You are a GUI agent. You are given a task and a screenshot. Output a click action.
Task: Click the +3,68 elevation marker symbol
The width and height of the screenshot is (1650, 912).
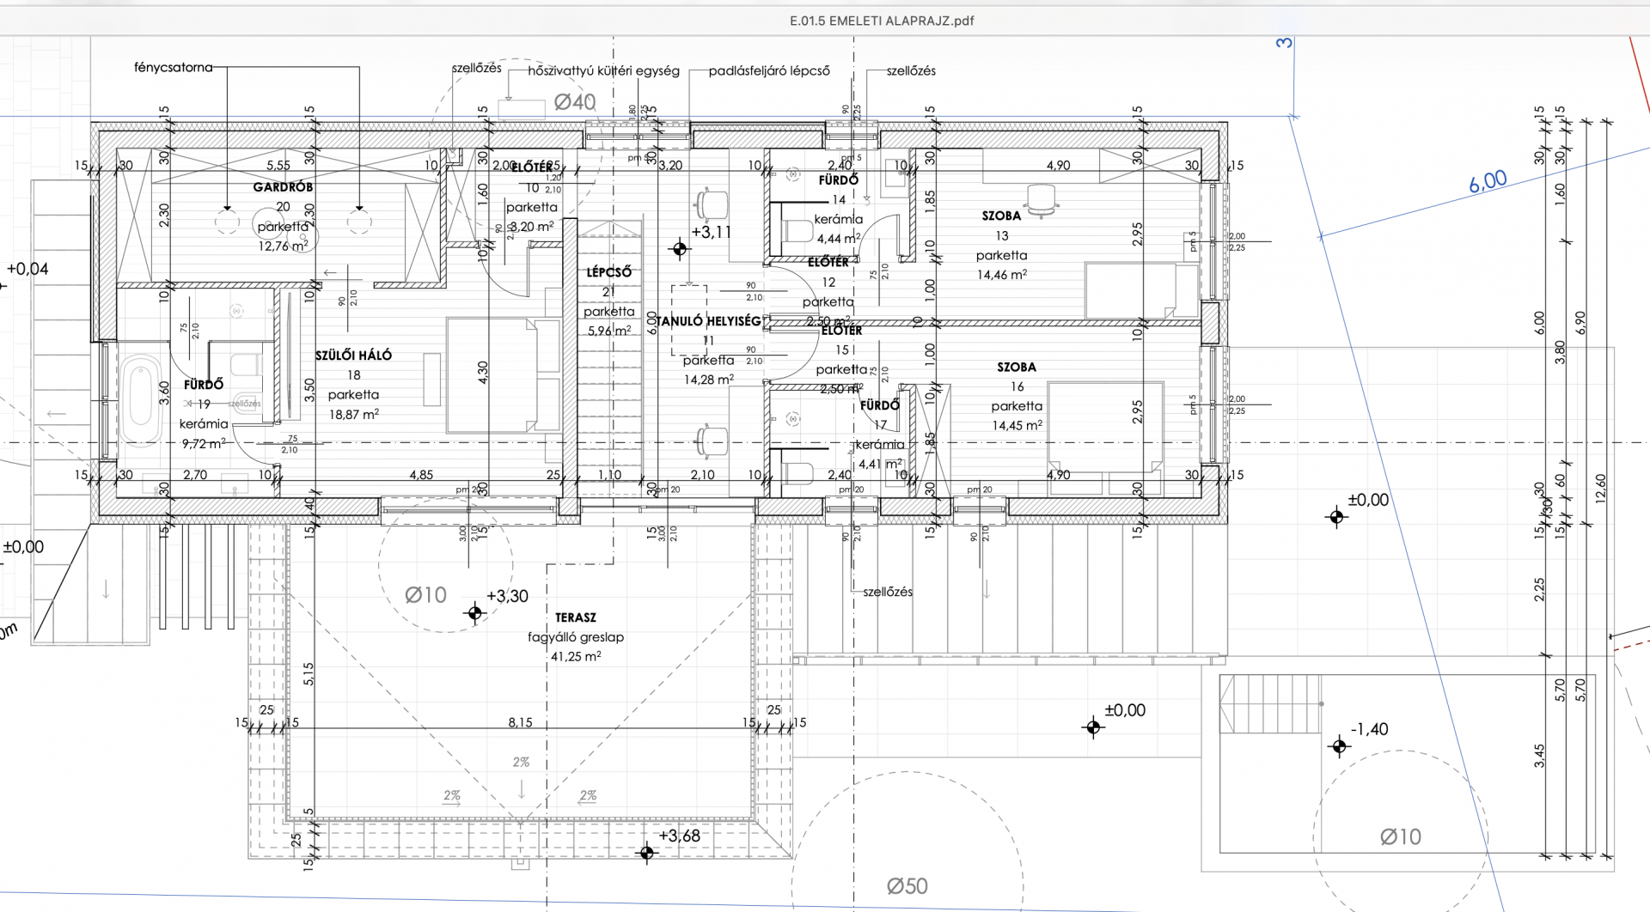point(647,853)
